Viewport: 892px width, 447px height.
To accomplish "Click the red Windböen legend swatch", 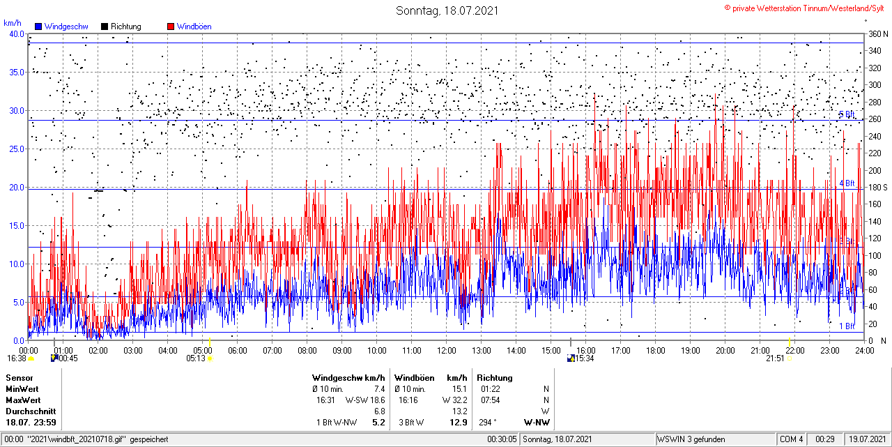I will (171, 26).
